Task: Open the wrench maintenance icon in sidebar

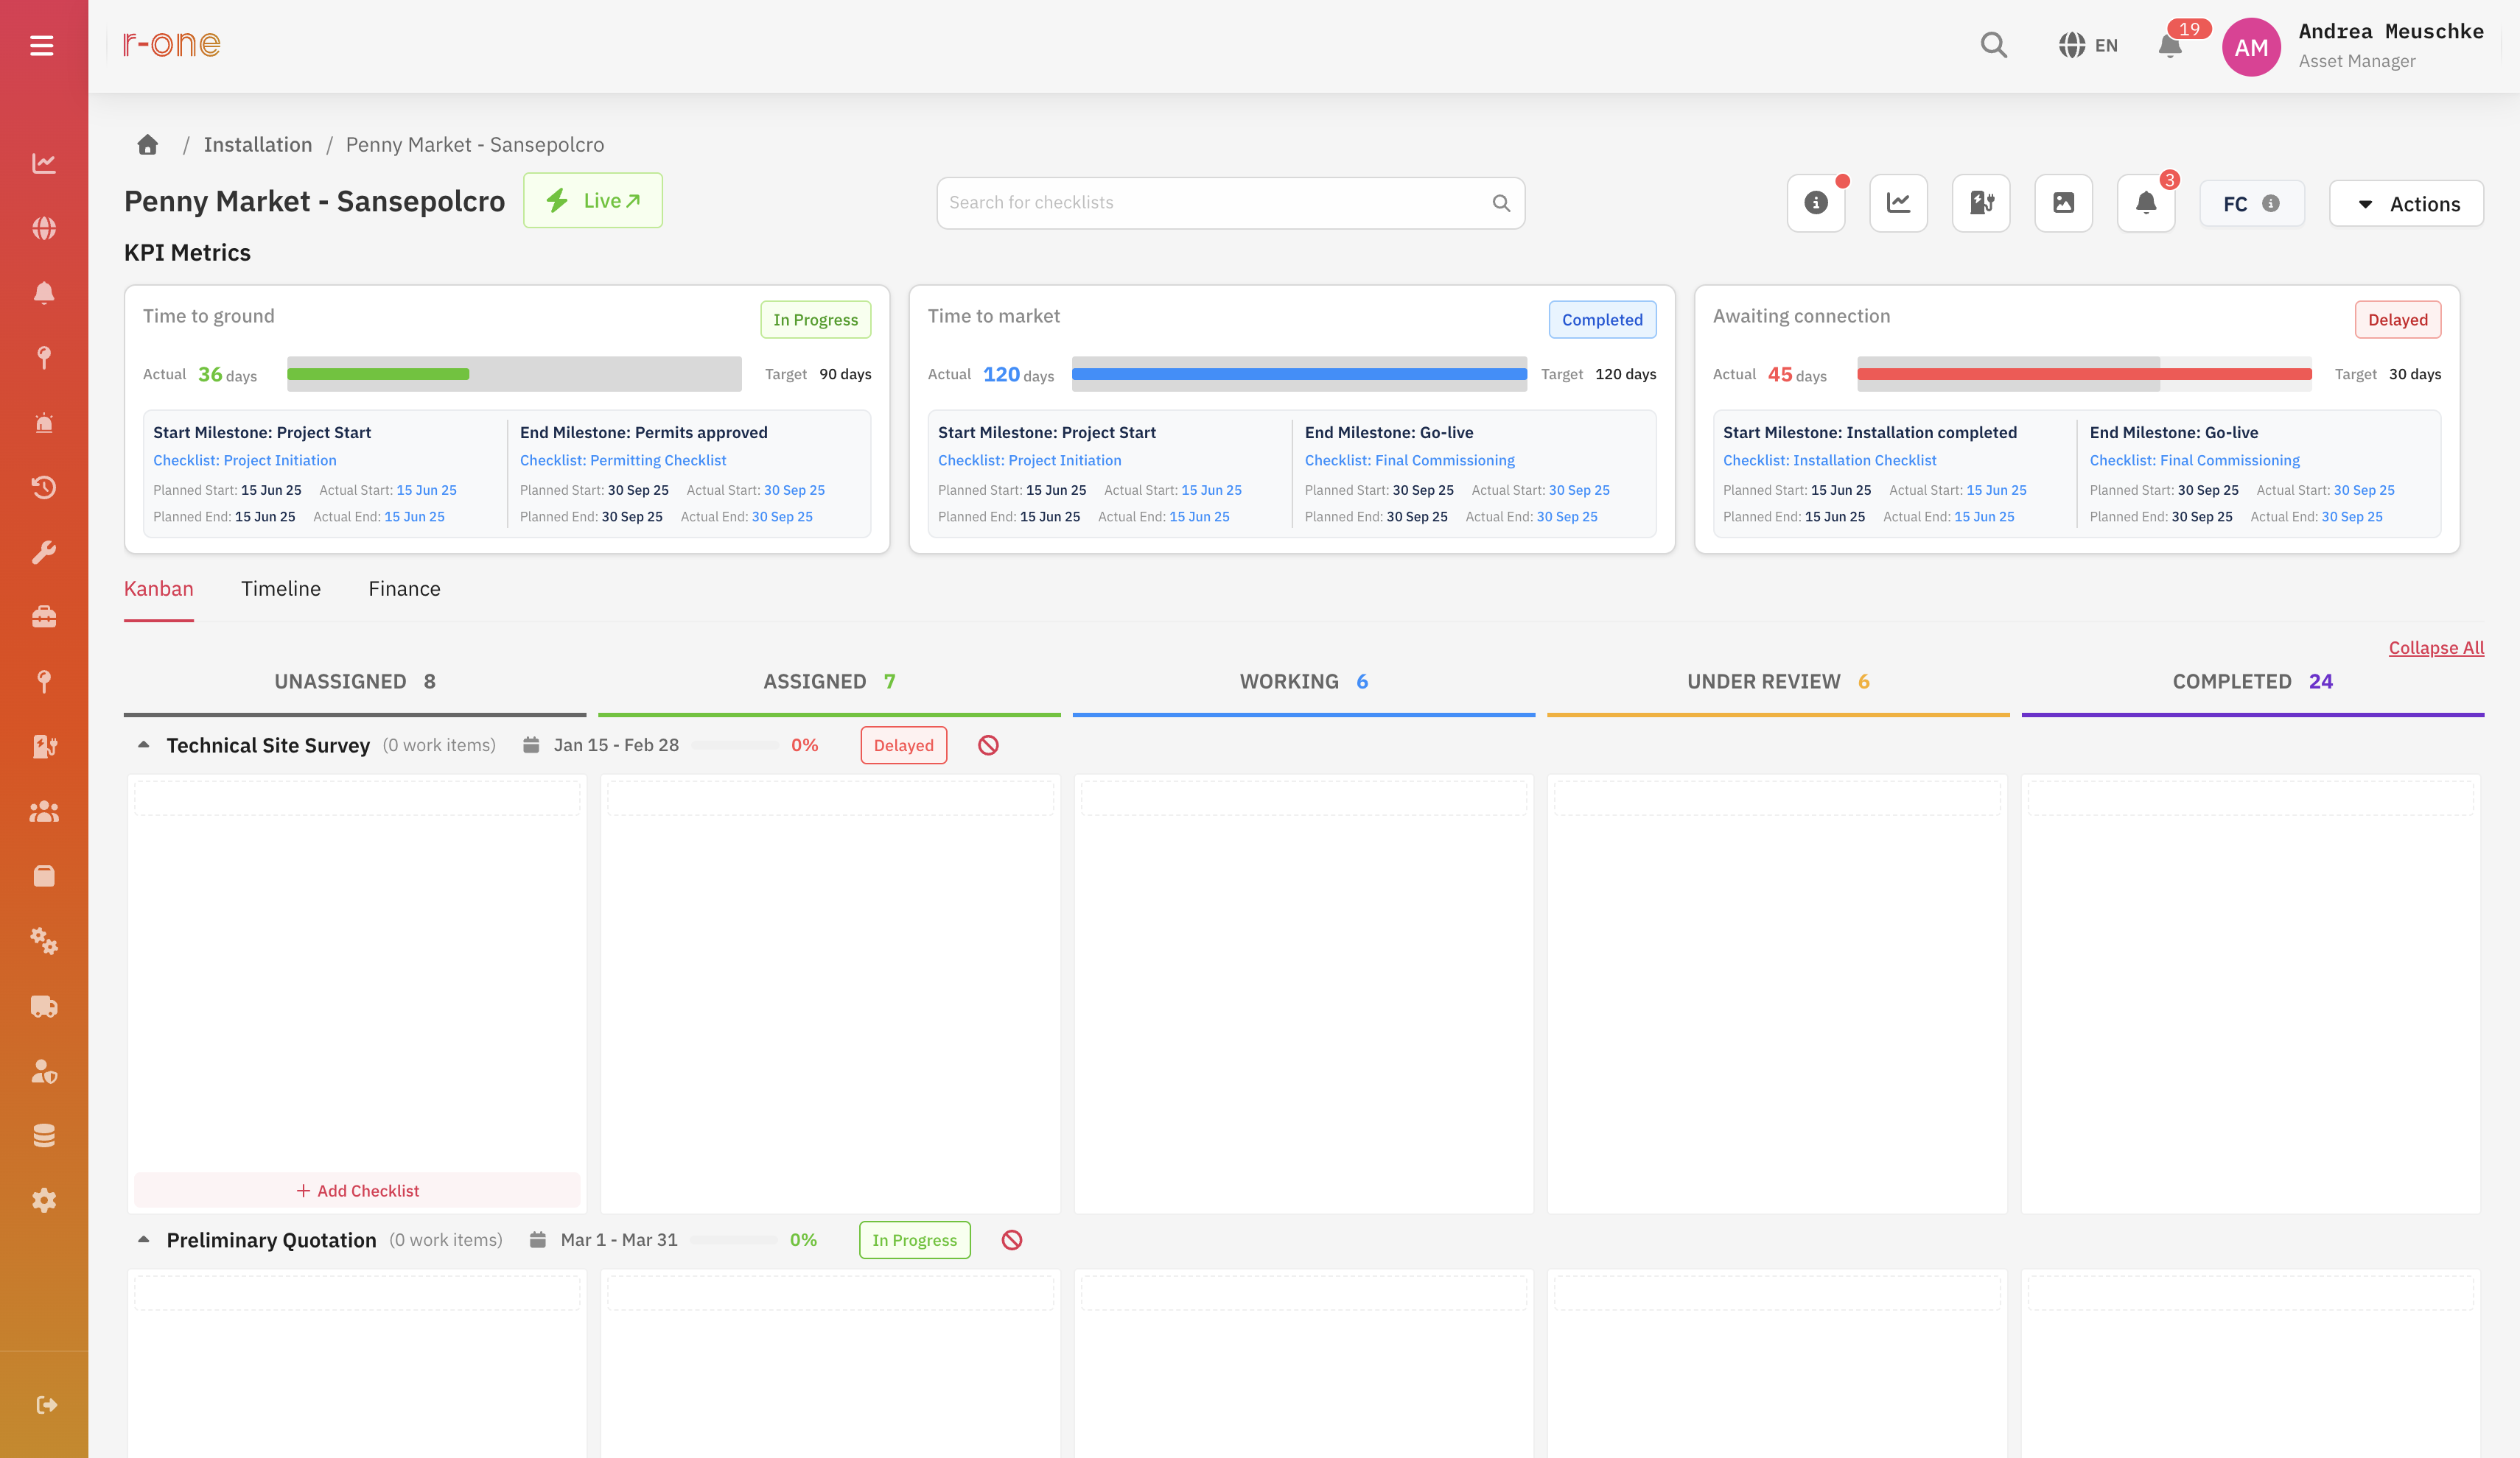Action: click(x=44, y=552)
